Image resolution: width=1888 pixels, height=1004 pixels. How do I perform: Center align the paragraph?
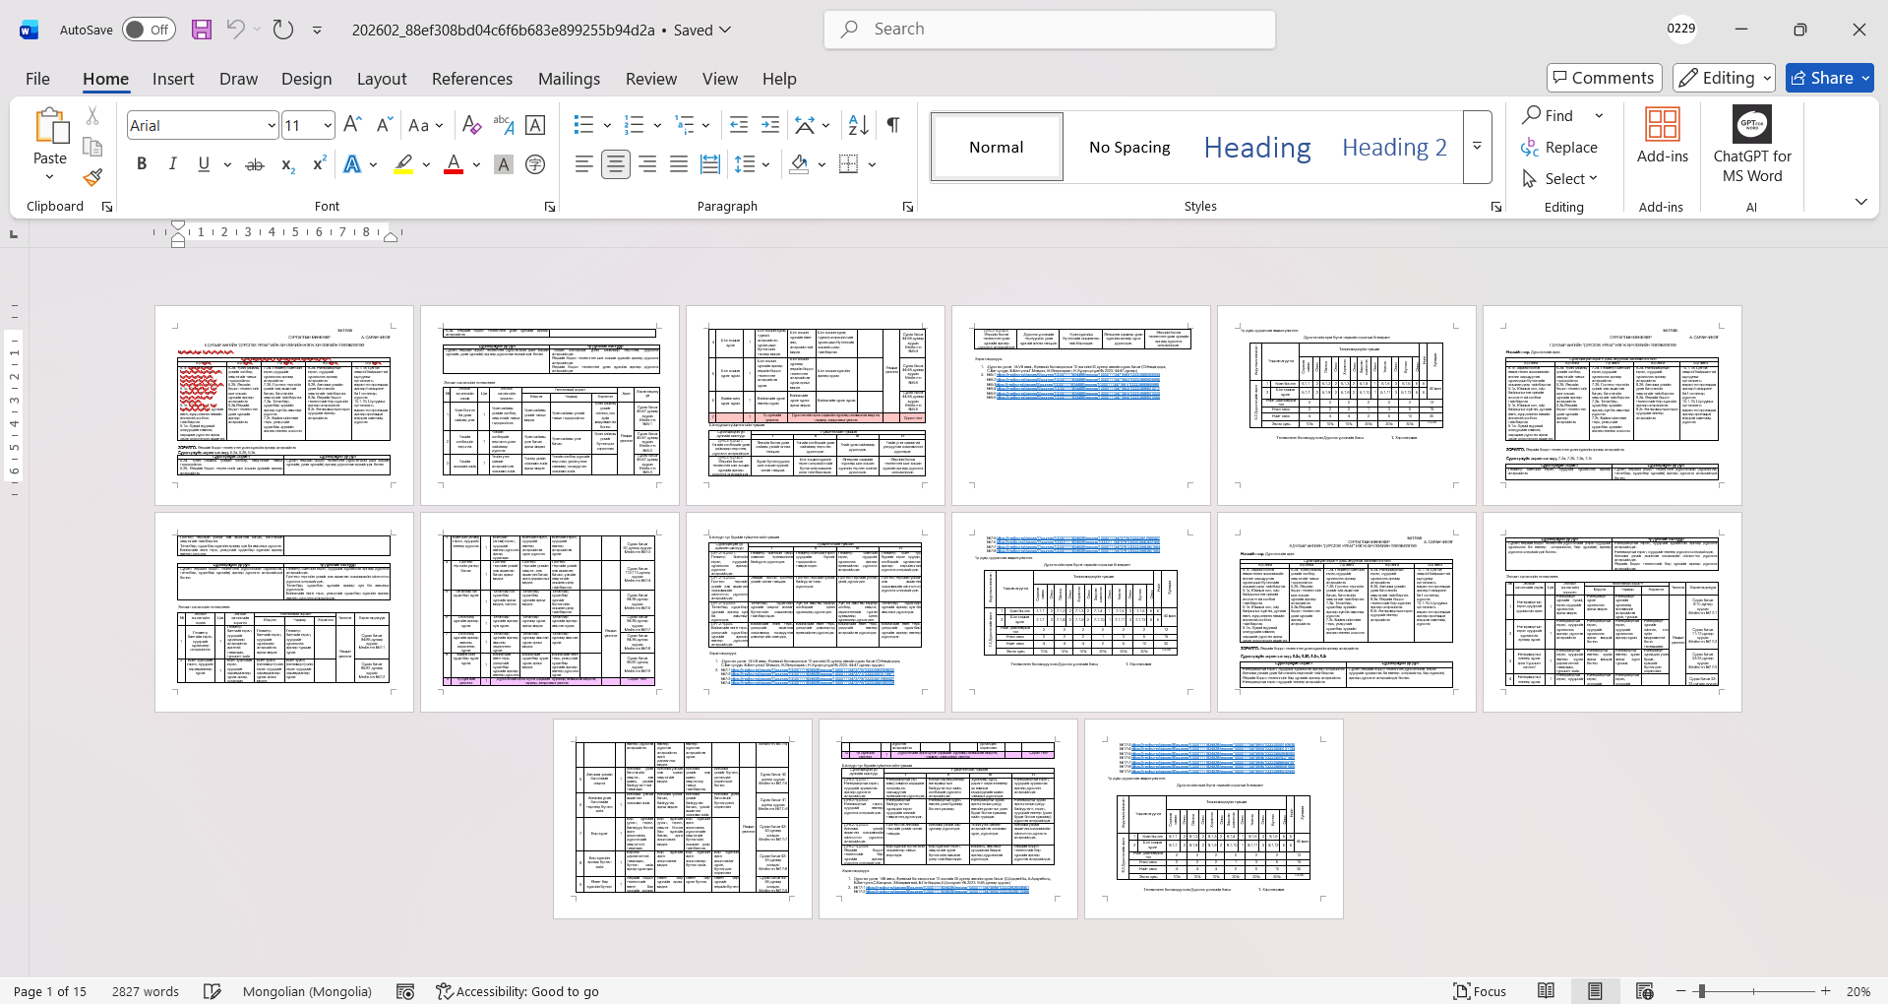click(x=616, y=164)
